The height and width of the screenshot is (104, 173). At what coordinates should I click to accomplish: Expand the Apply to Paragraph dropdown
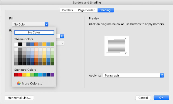coord(162,75)
